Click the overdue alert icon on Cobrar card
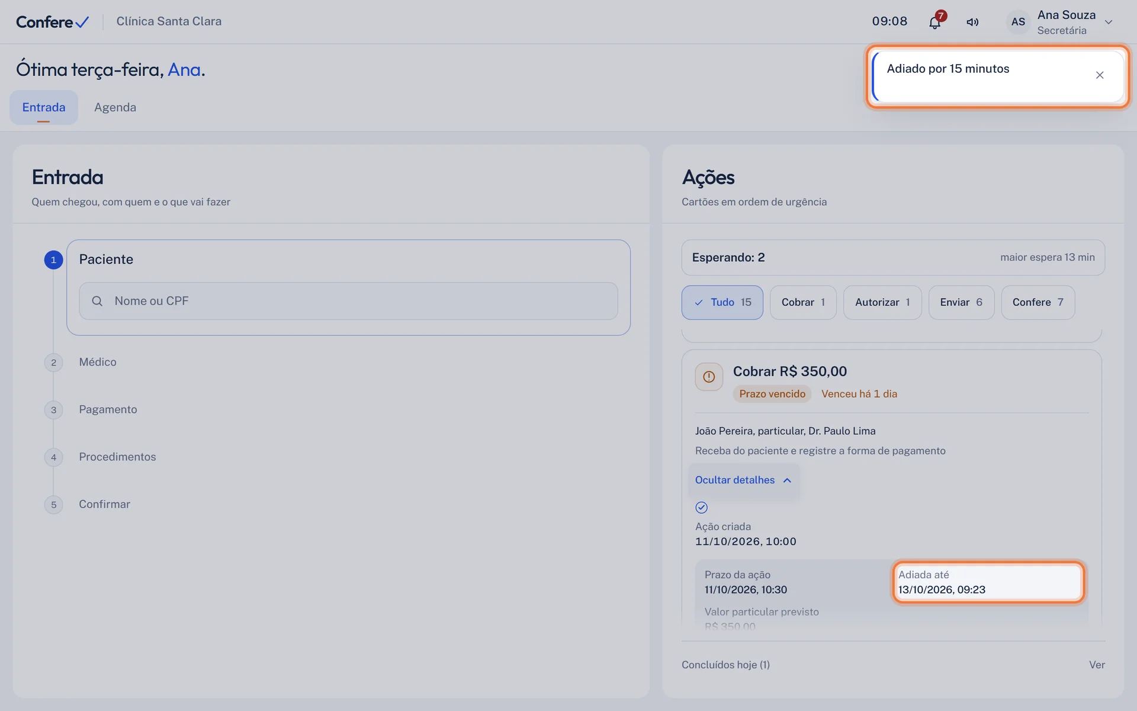1137x711 pixels. [x=709, y=377]
